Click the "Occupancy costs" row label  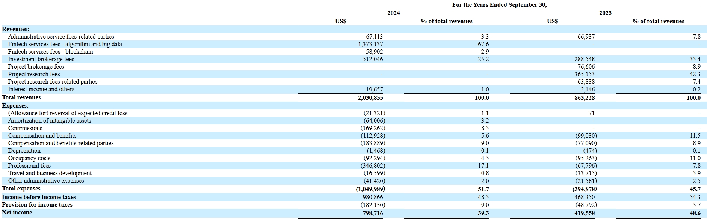pos(29,158)
